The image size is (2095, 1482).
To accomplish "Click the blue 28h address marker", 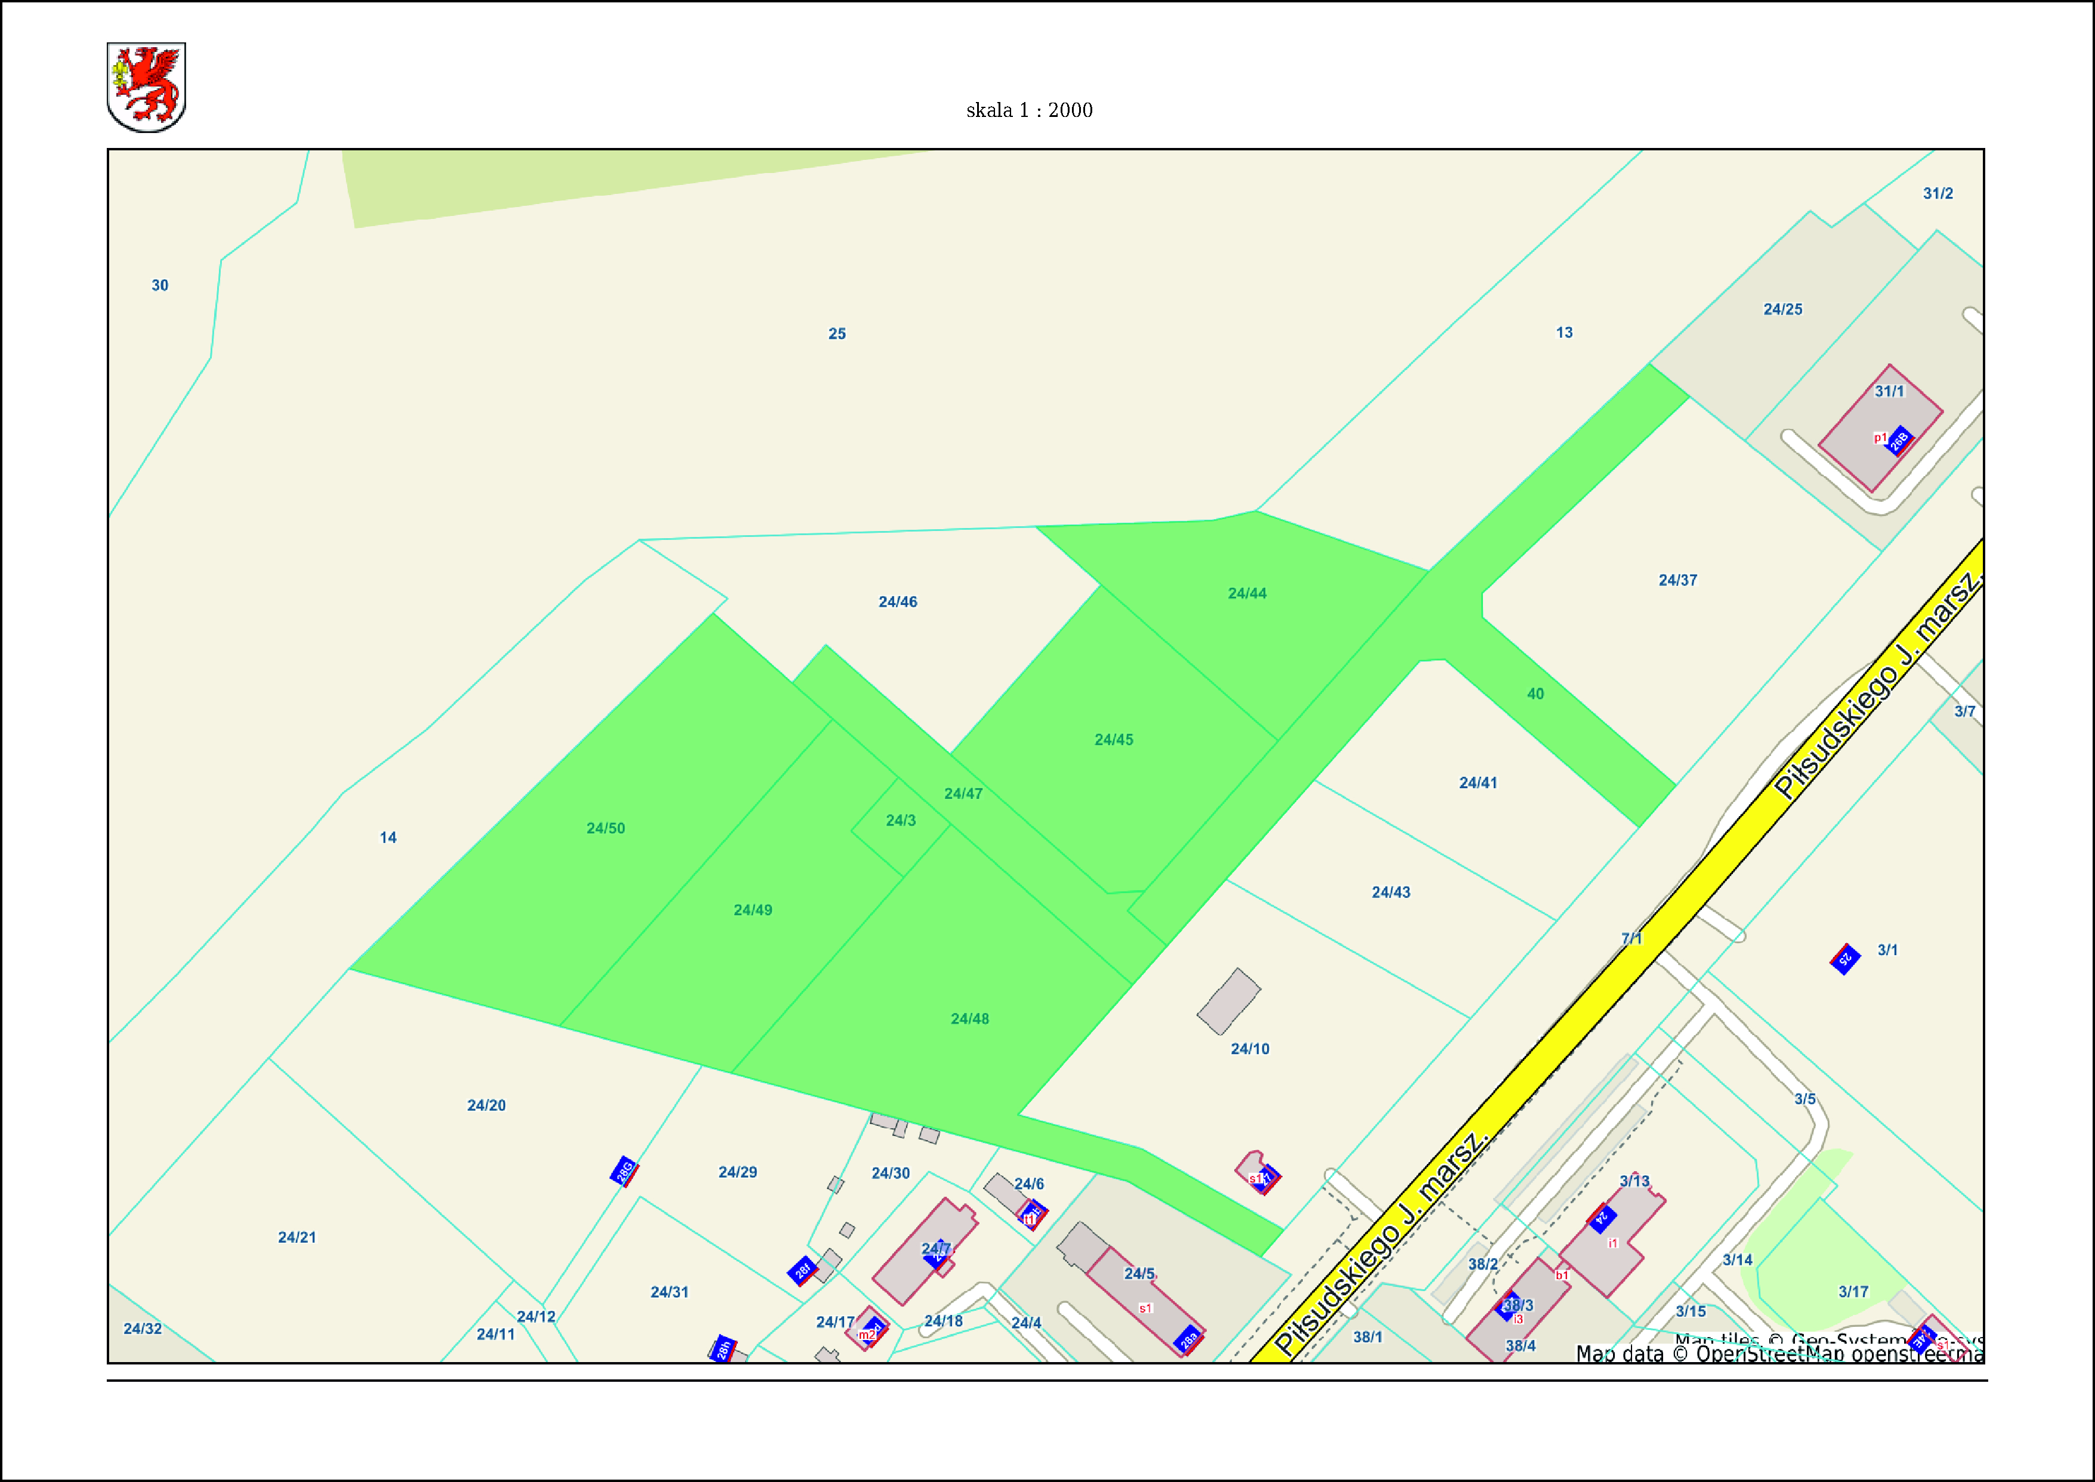I will (x=722, y=1349).
